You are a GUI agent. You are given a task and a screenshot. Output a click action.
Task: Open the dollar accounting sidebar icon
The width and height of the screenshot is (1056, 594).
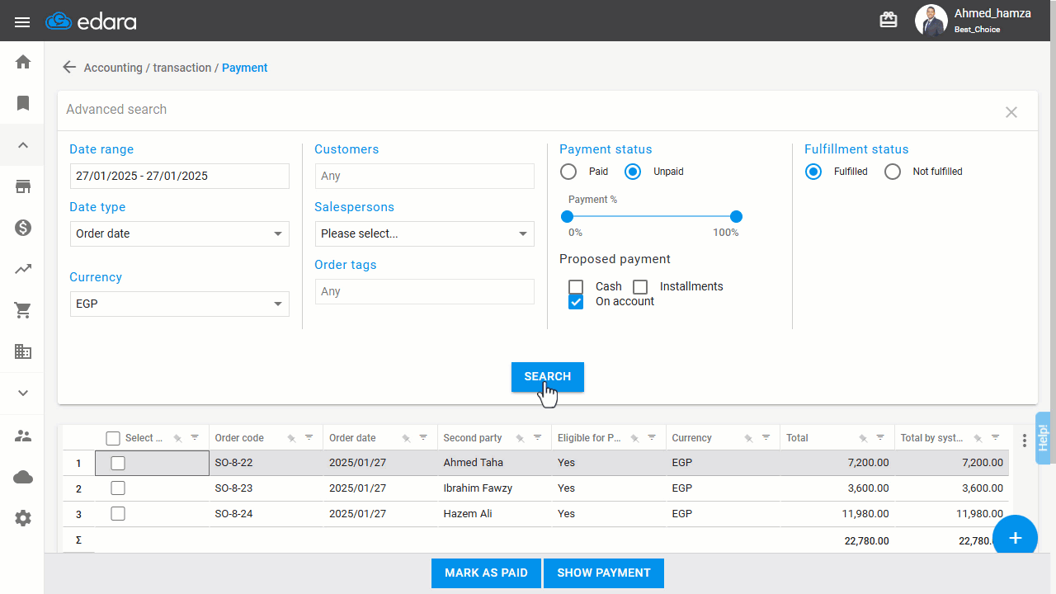(23, 228)
